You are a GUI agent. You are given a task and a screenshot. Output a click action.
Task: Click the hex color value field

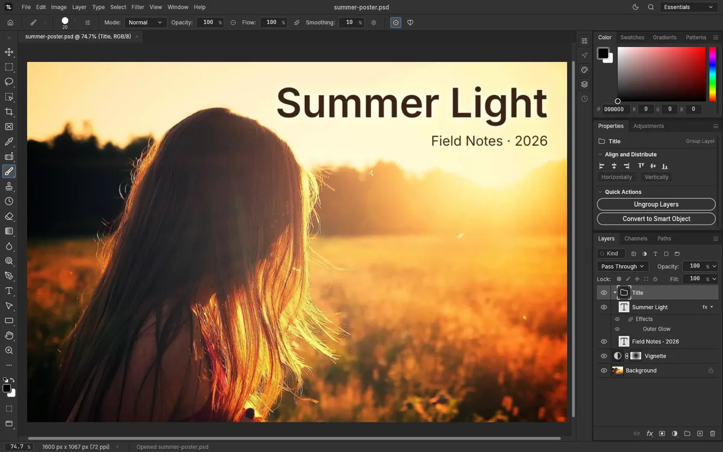pos(616,109)
